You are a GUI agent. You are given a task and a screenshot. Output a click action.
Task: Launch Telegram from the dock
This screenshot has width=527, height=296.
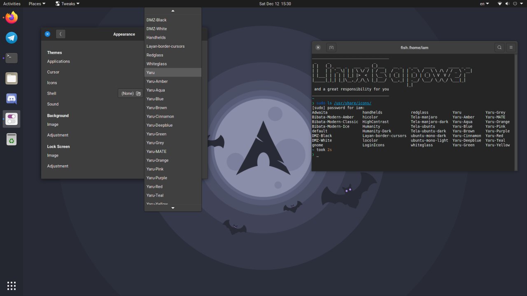coord(12,38)
